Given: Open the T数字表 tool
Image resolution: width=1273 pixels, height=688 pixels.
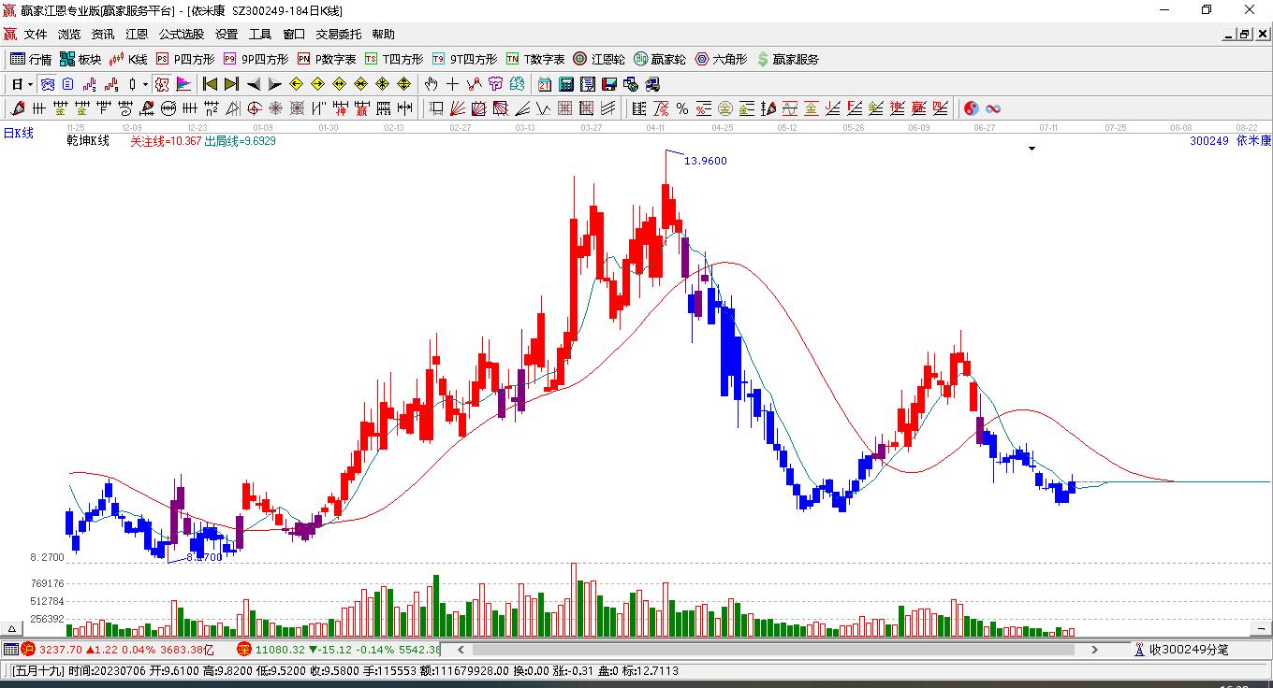Looking at the screenshot, I should click(x=536, y=59).
